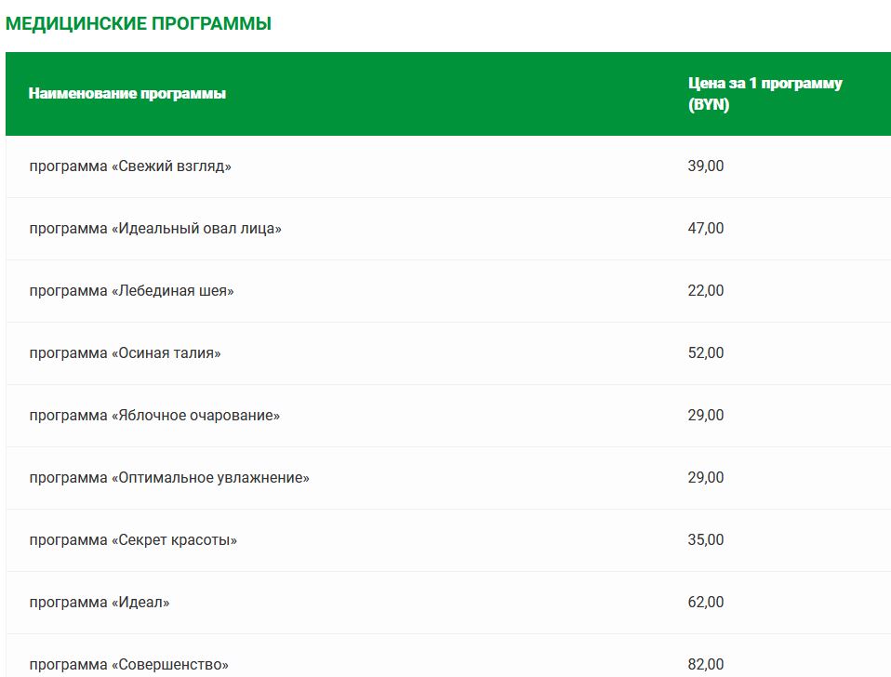Image resolution: width=891 pixels, height=677 pixels.
Task: Click the 22,00 price cell
Action: coord(706,291)
